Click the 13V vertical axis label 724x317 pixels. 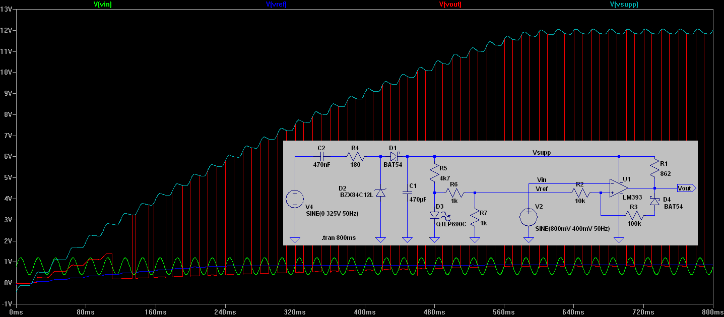7,10
